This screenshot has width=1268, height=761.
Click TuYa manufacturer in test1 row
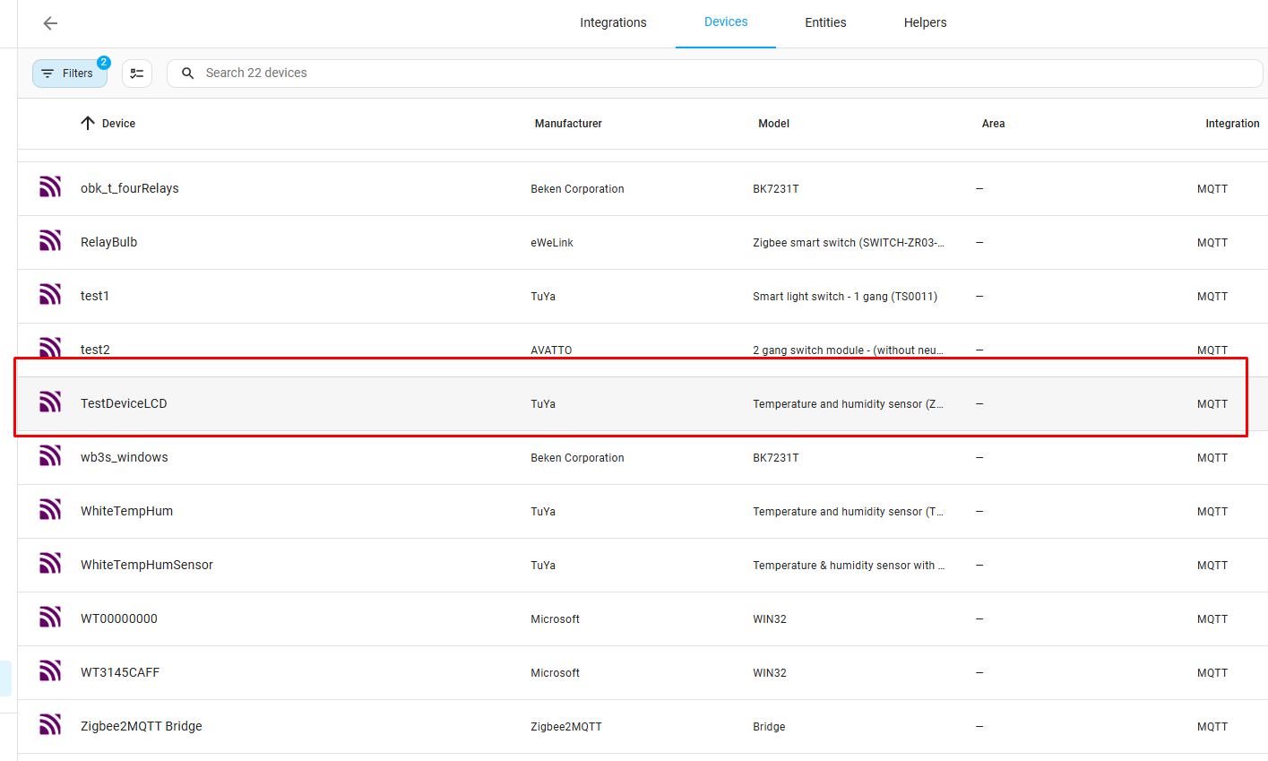[x=543, y=297]
